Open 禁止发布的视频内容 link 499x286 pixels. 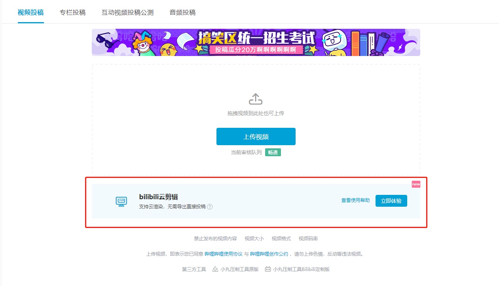[x=215, y=239]
